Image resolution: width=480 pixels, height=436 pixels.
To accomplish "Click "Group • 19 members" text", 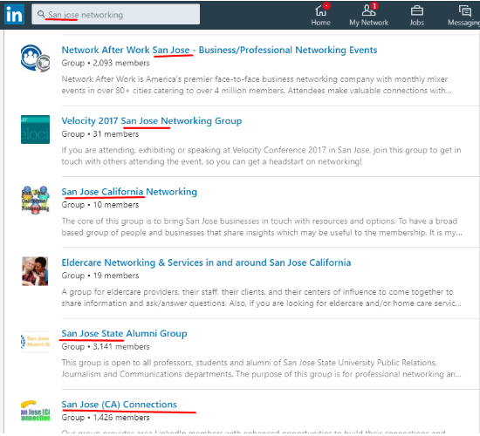I will 100,276.
